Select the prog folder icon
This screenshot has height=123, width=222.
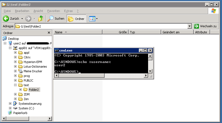tap(20, 76)
